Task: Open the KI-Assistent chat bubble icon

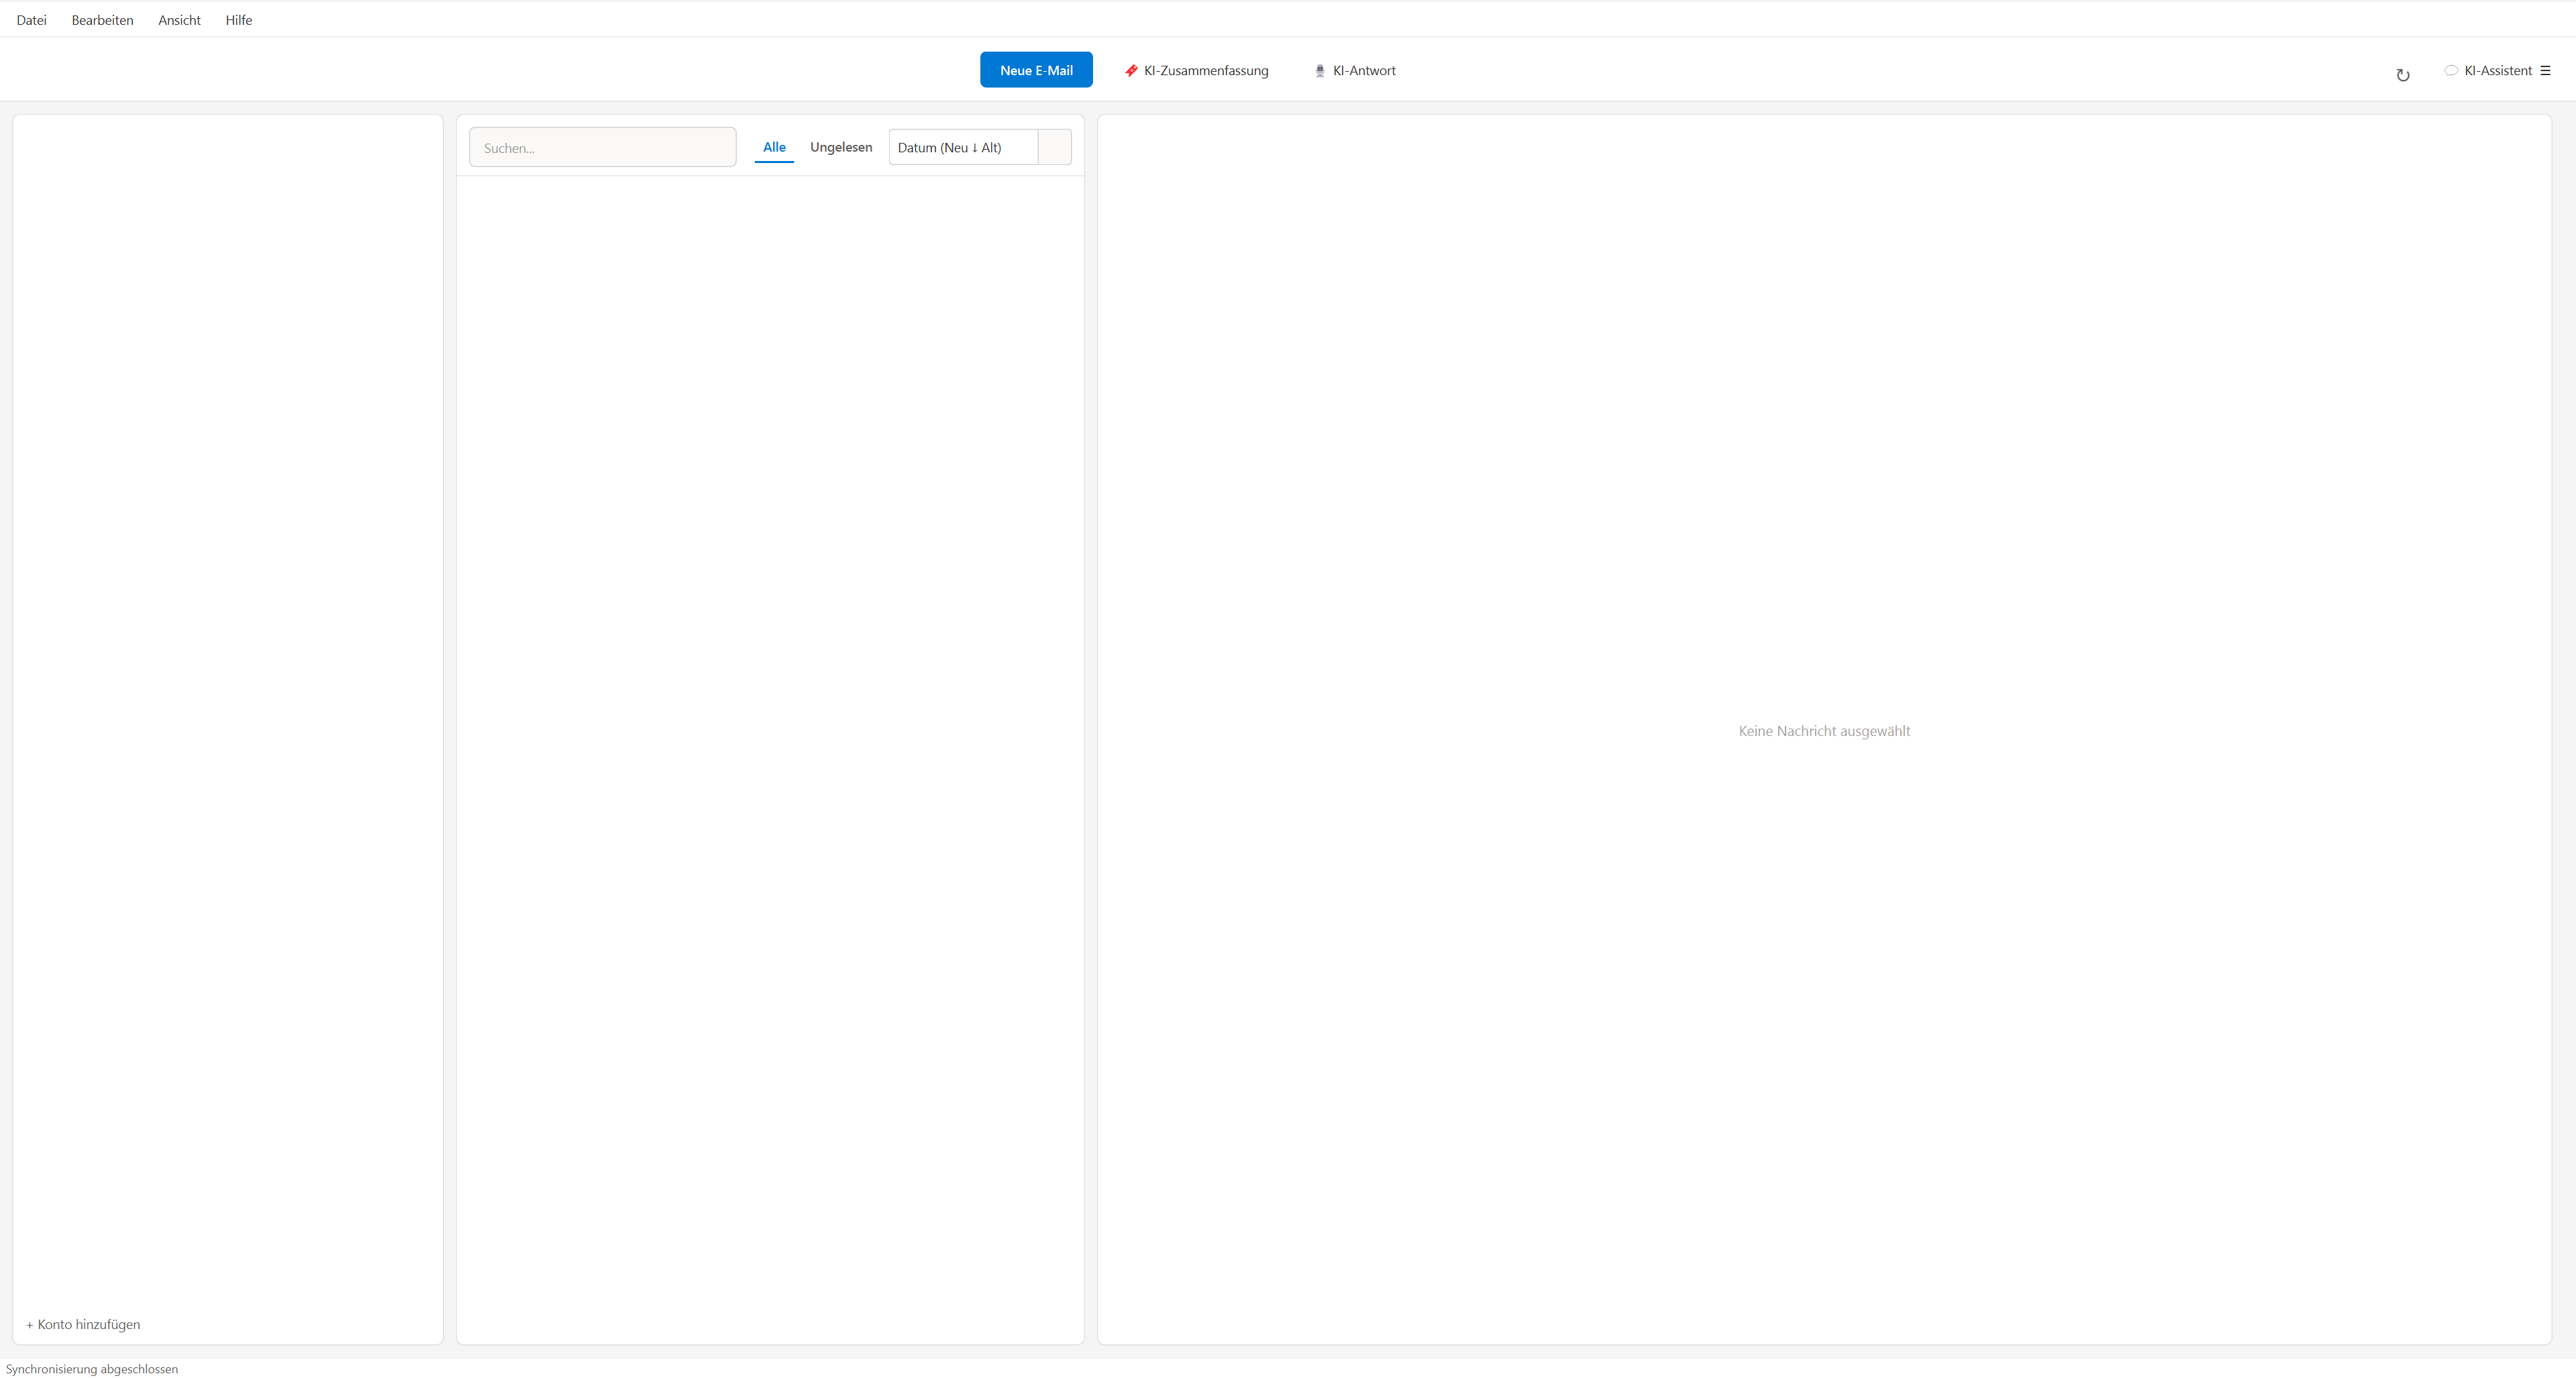Action: coord(2451,70)
